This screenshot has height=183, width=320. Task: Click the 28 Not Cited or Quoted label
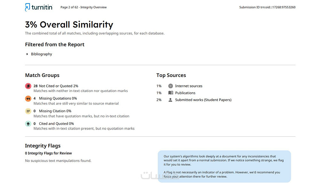56,86
